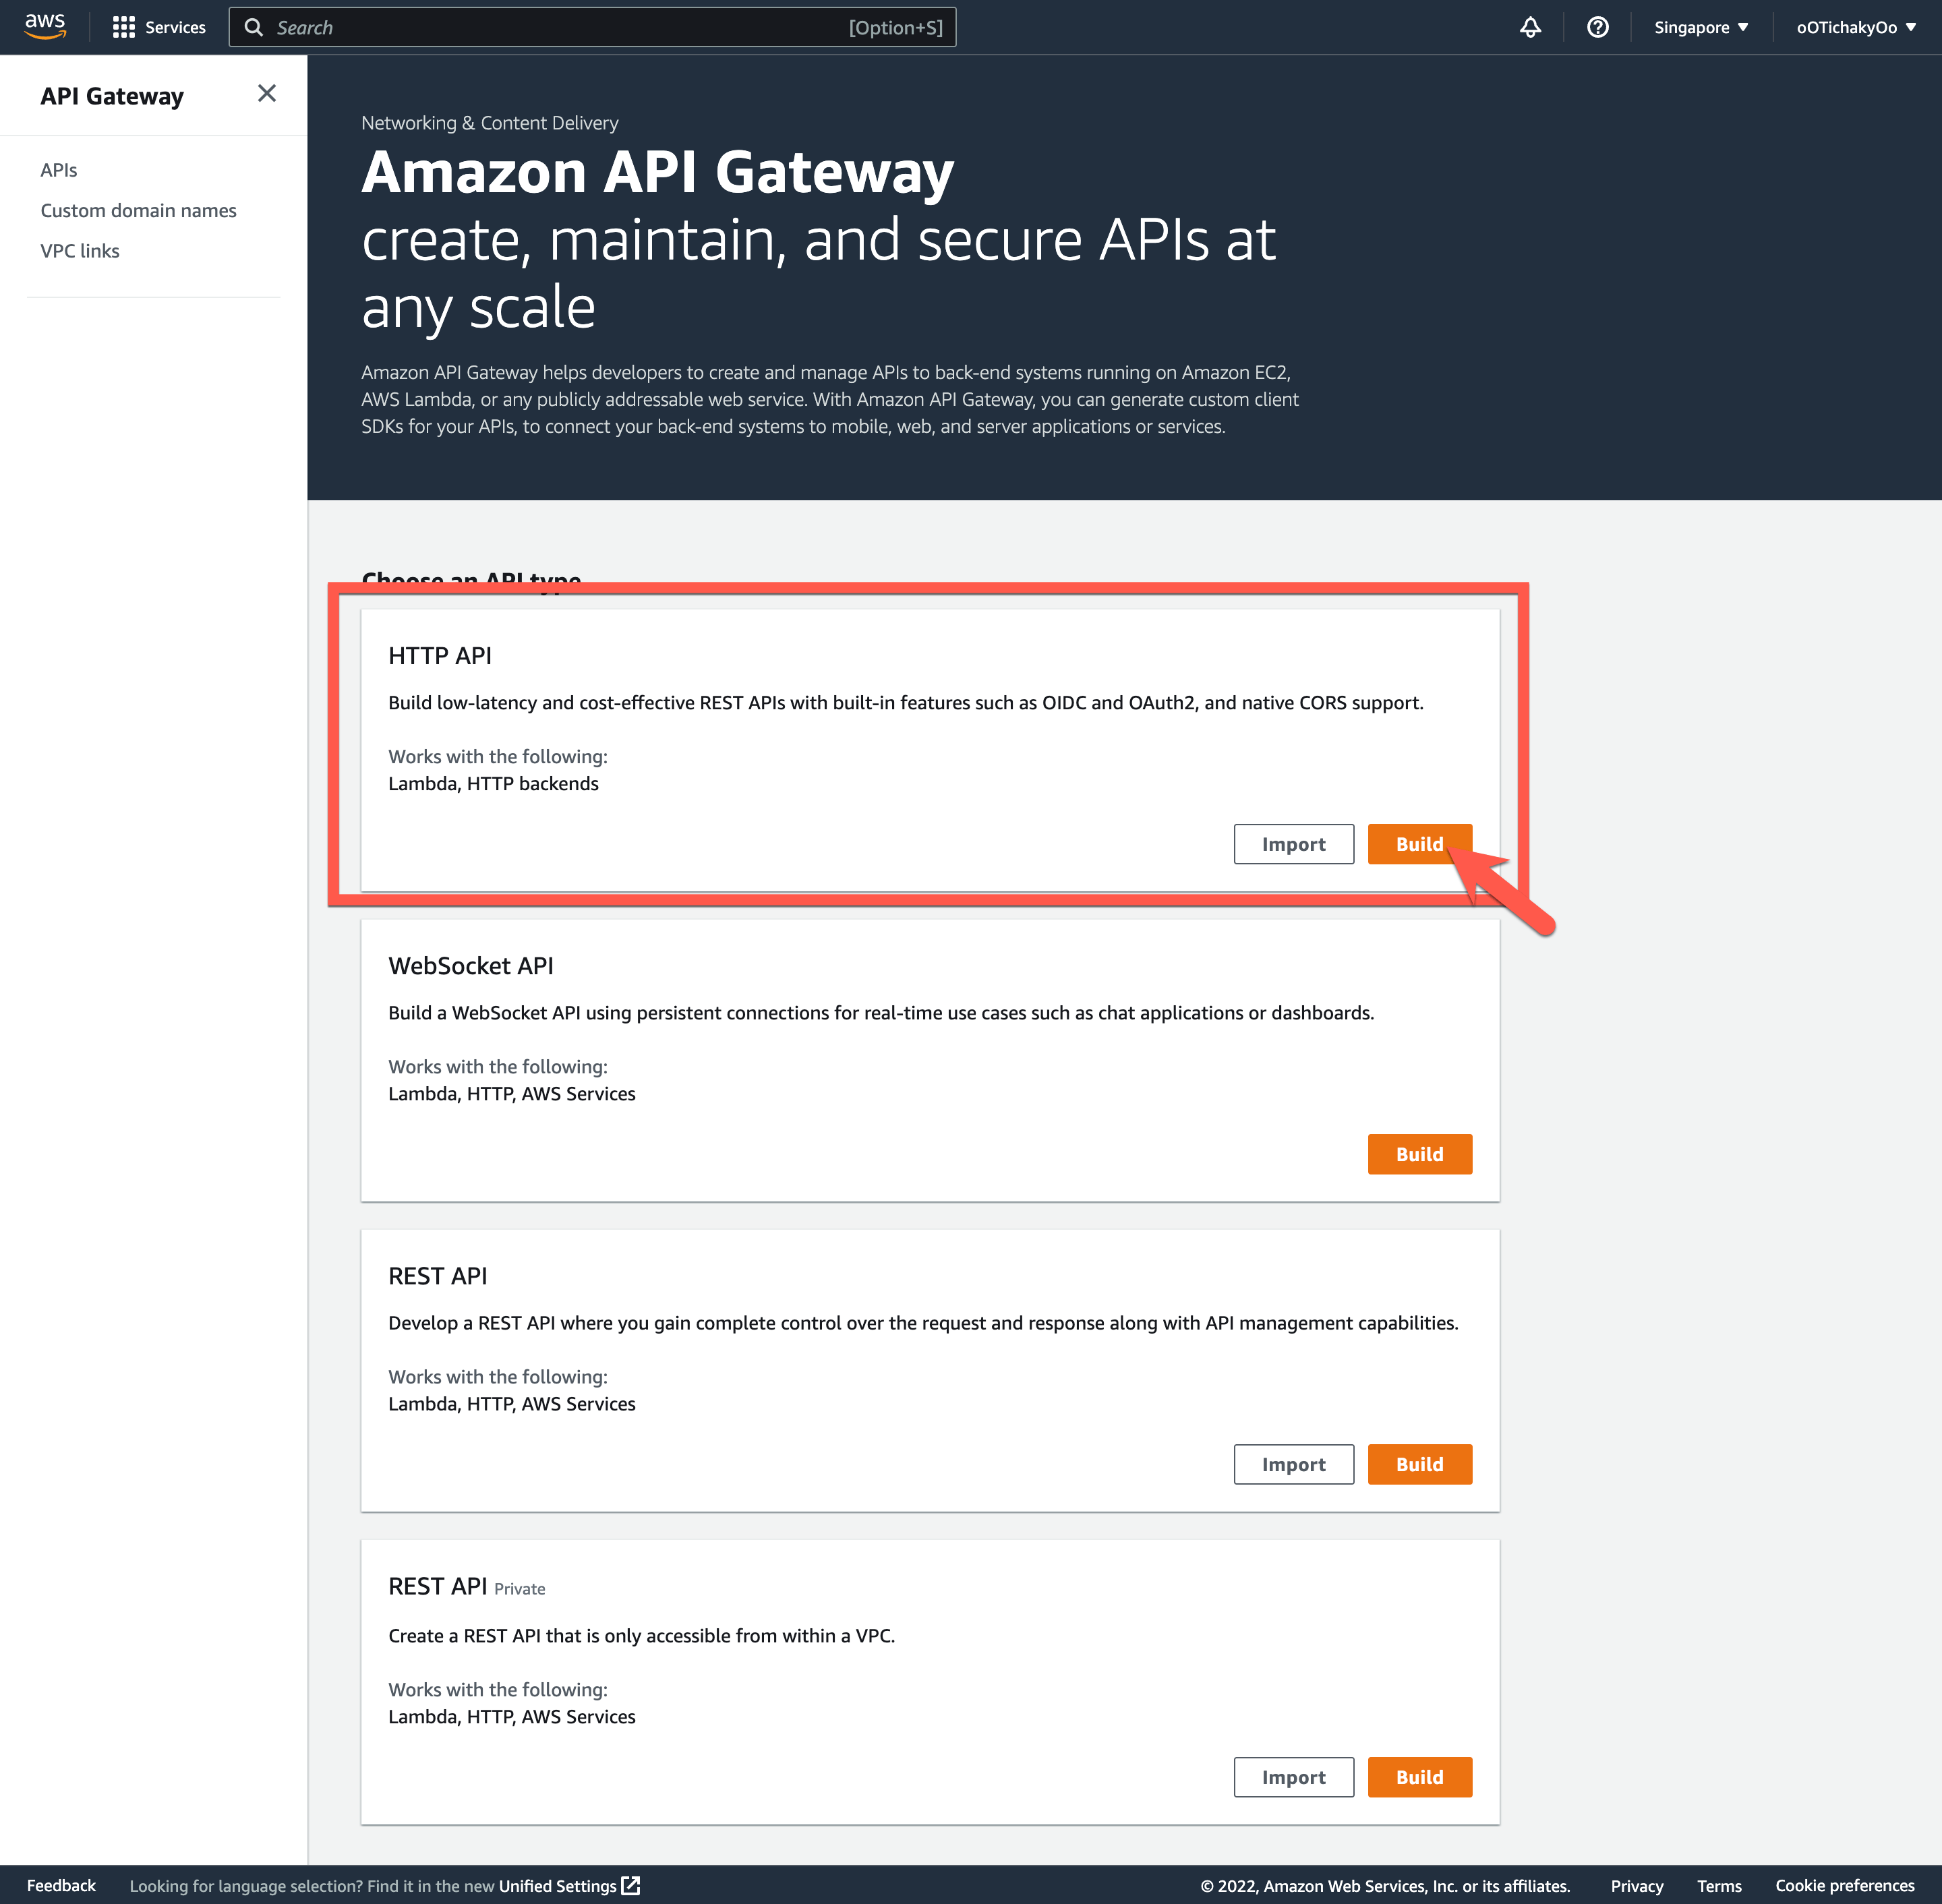Click inside the search input field

600,27
